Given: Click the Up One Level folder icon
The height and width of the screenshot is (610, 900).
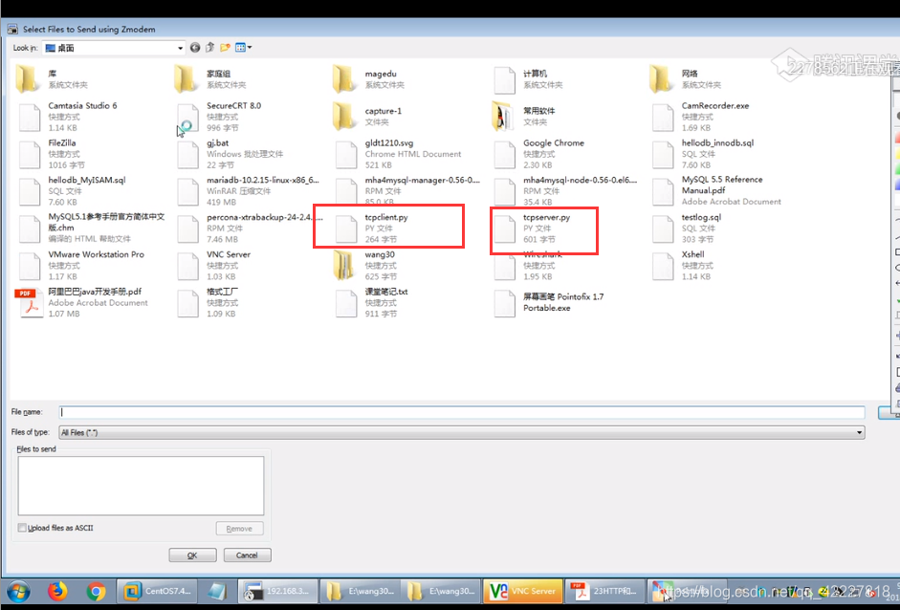Looking at the screenshot, I should point(210,48).
